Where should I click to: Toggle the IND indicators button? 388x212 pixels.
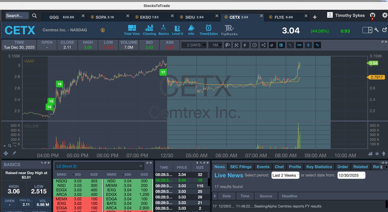coord(299,45)
